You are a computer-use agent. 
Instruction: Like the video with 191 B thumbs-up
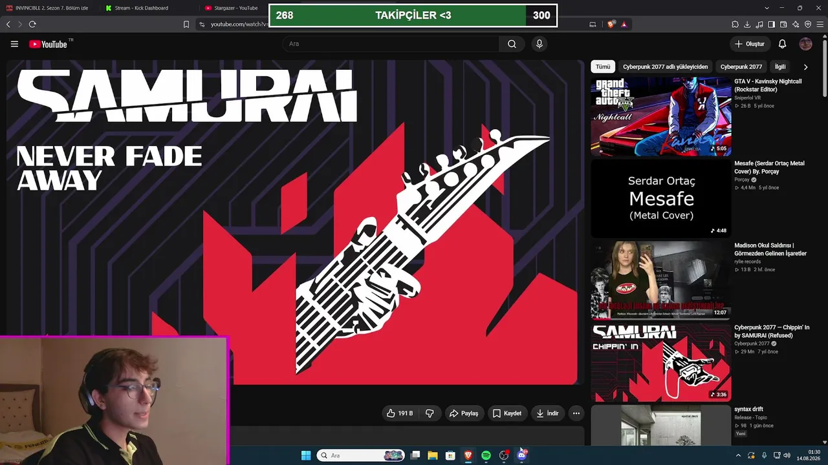pos(400,413)
